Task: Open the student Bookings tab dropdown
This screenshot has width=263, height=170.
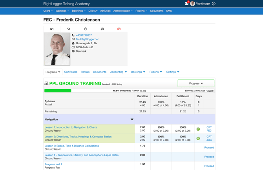Action: tap(138, 72)
